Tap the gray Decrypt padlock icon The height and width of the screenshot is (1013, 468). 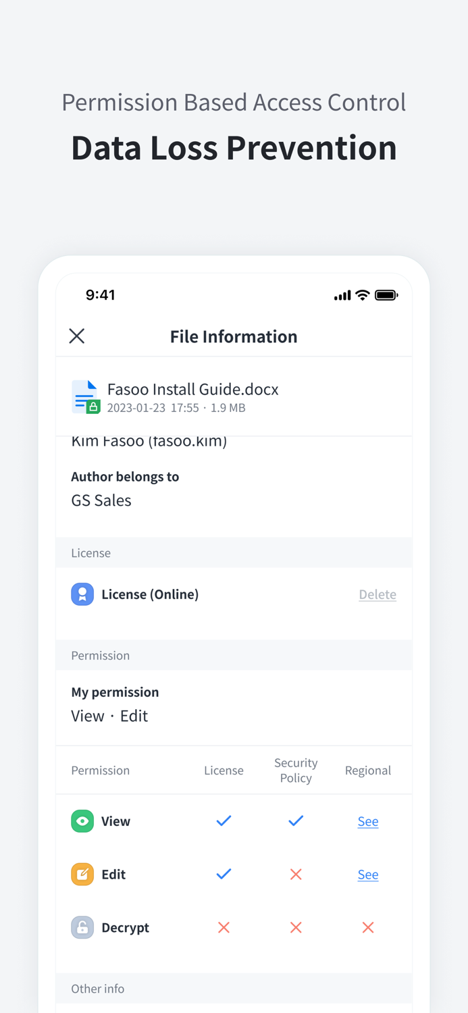coord(82,927)
